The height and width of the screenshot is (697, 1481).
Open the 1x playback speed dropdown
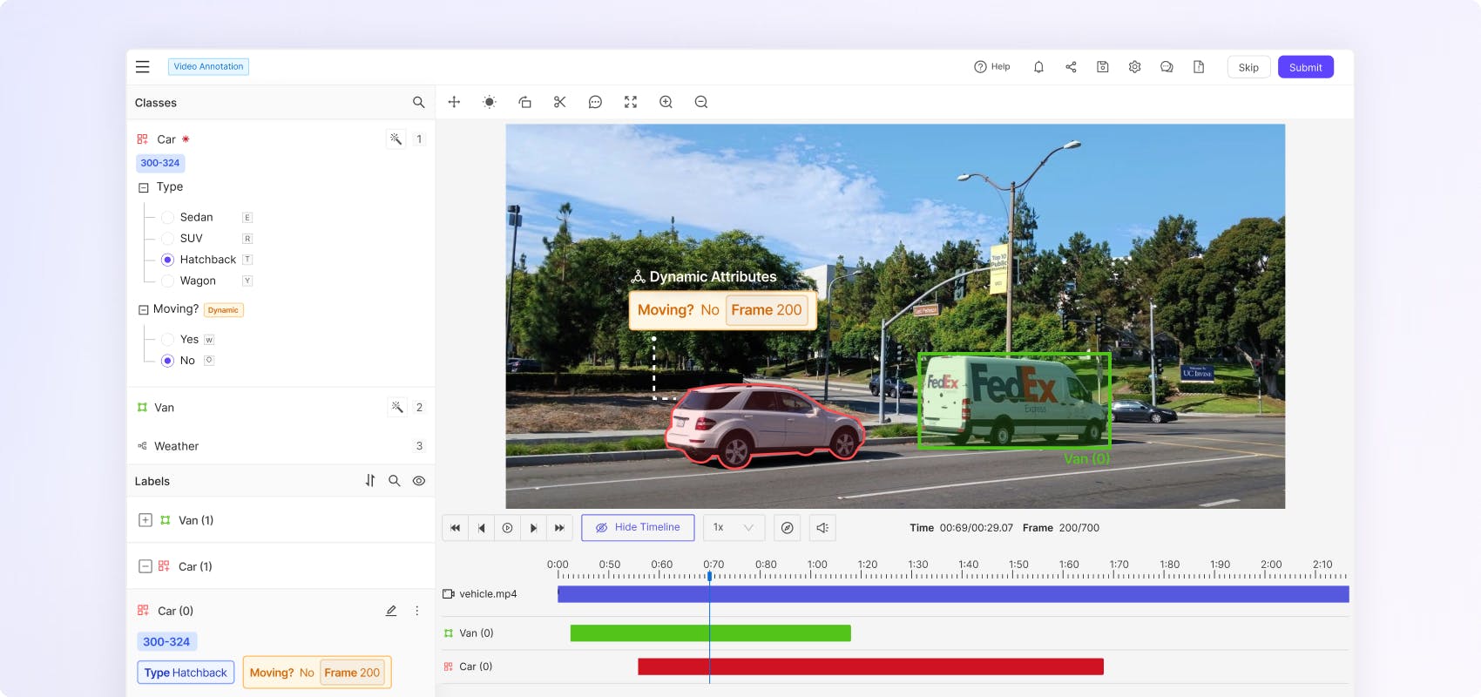coord(734,528)
